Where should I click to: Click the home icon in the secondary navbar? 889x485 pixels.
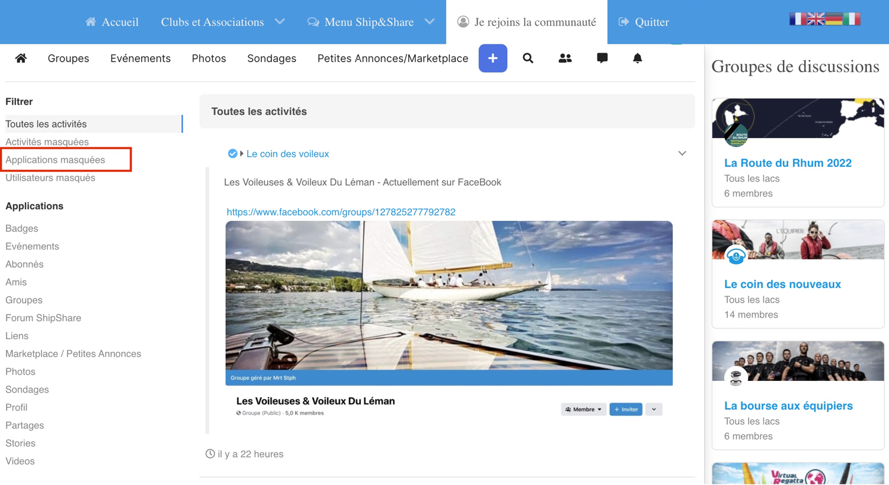coord(21,58)
